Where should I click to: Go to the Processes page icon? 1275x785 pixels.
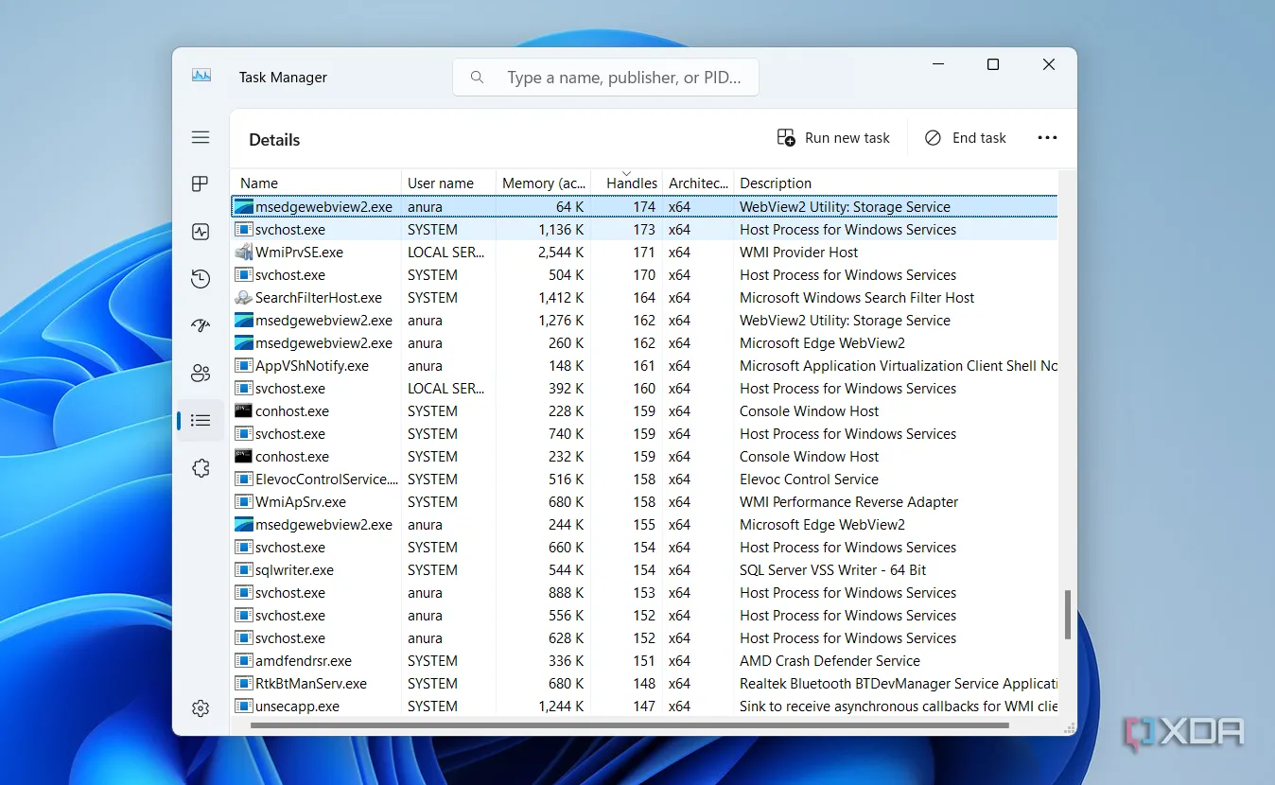pos(201,184)
